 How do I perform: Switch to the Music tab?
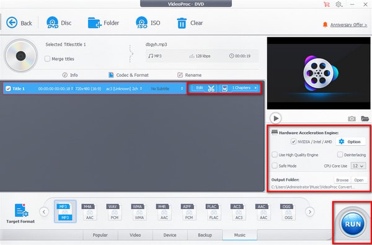pyautogui.click(x=240, y=235)
